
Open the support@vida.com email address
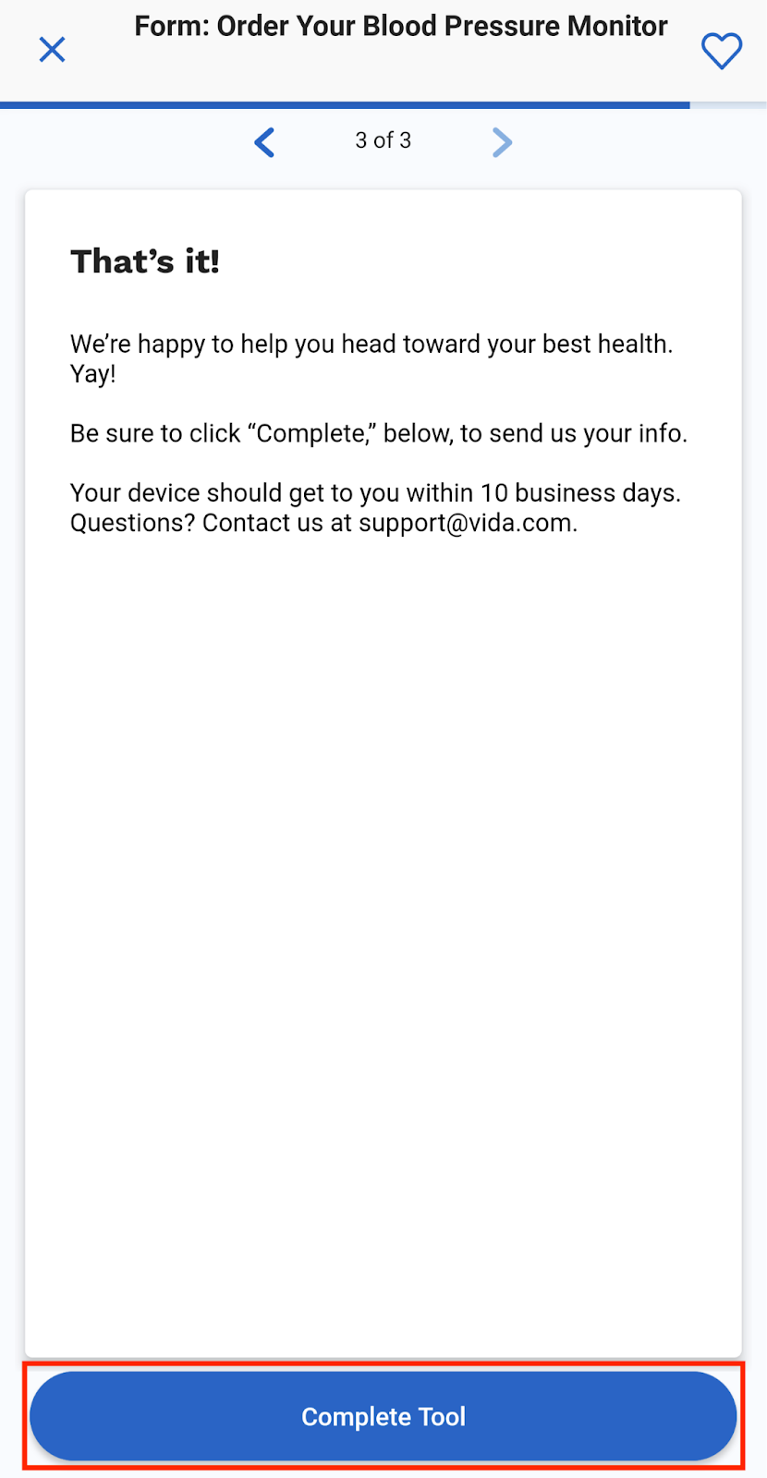click(467, 523)
